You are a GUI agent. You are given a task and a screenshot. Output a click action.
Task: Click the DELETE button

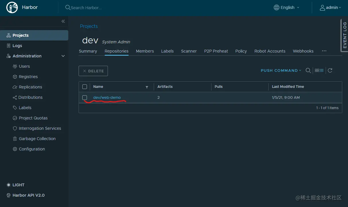[x=93, y=71]
